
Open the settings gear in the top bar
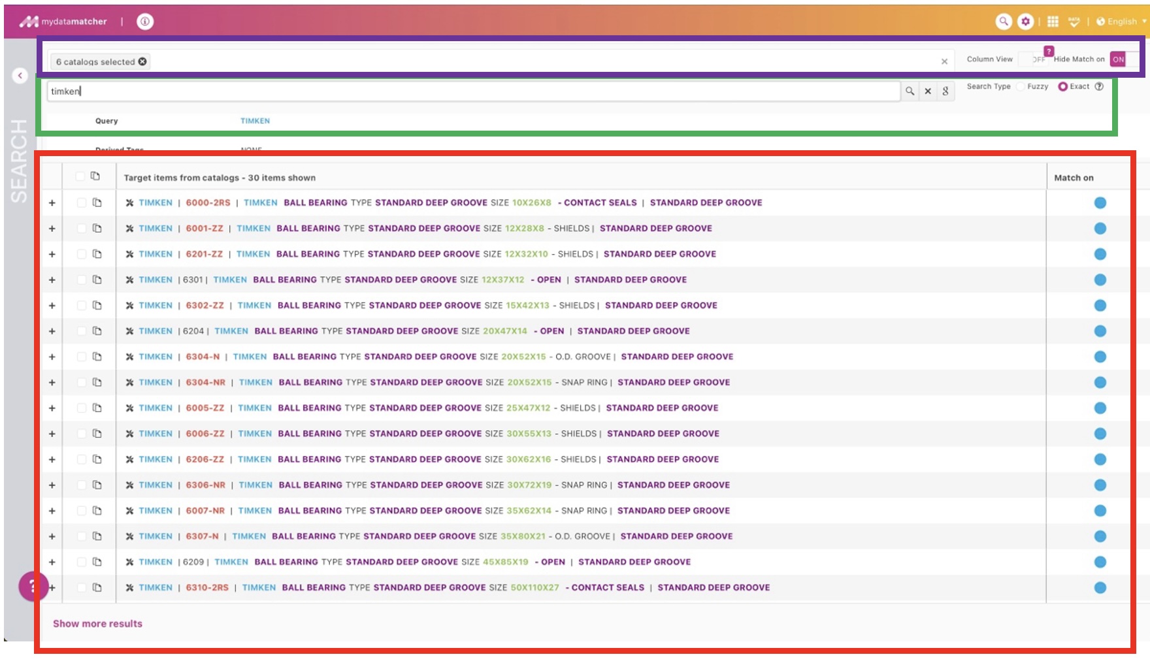1026,22
